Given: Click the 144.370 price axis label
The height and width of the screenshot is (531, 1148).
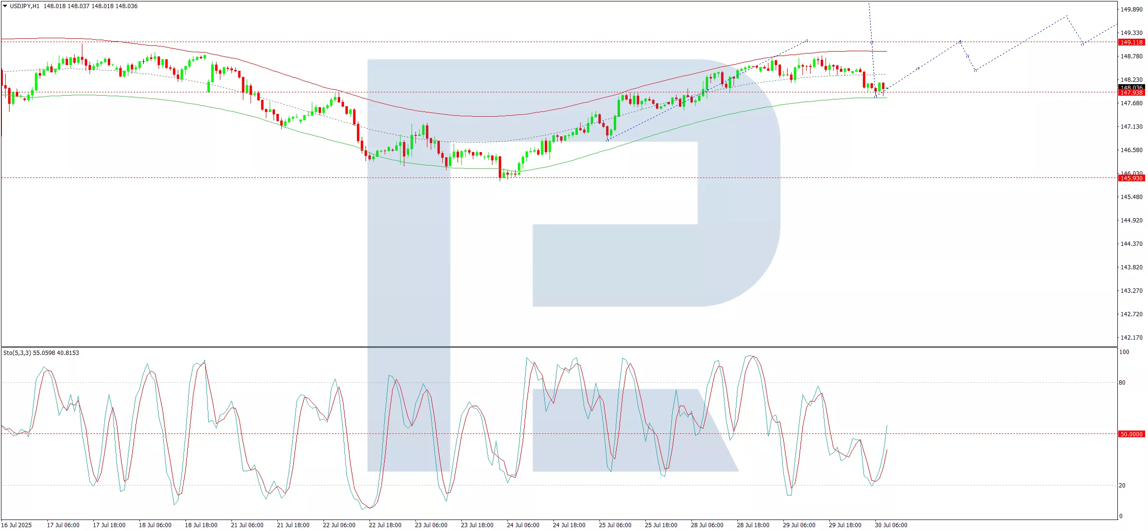Looking at the screenshot, I should click(1131, 244).
